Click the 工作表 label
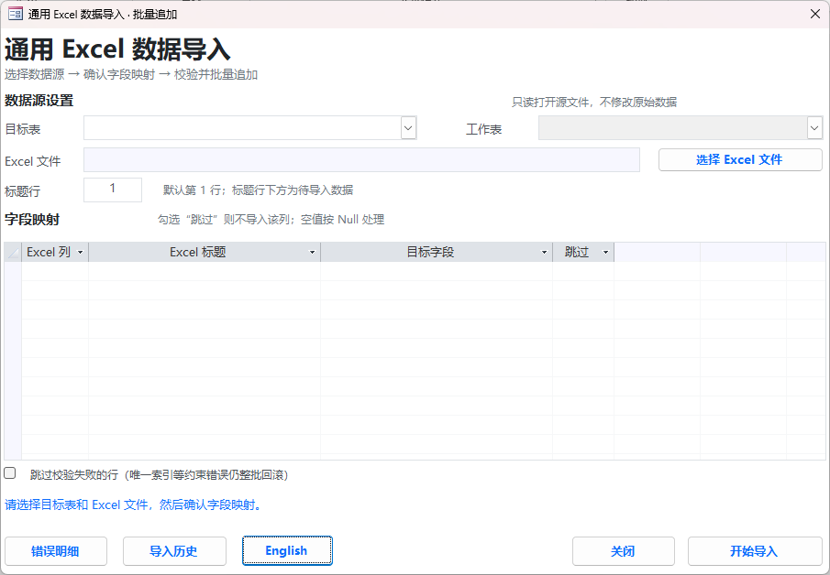Viewport: 830px width, 575px height. point(483,129)
